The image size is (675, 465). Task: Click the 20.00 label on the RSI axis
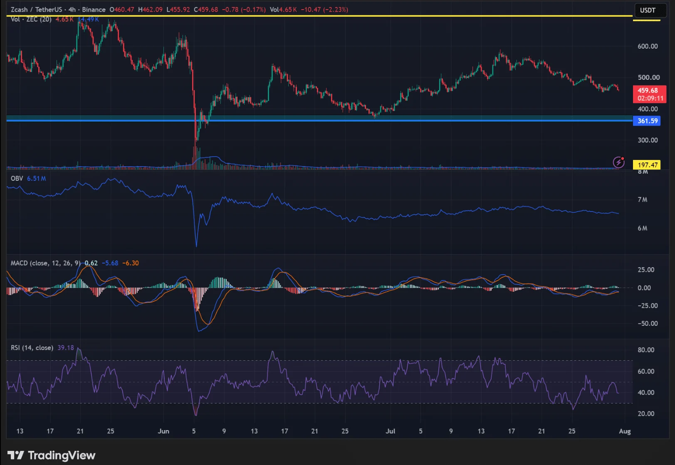click(x=646, y=413)
